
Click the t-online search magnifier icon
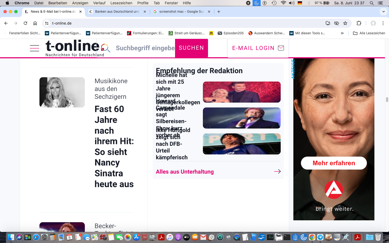tap(106, 48)
